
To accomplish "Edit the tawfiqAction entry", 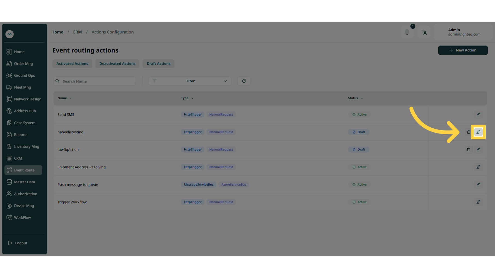I will [x=478, y=150].
